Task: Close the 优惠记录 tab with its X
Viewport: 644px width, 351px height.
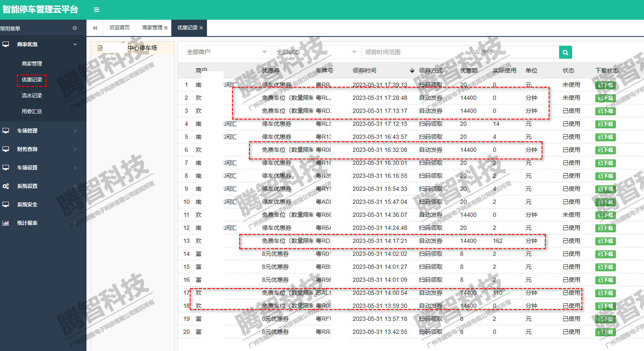Action: point(201,28)
